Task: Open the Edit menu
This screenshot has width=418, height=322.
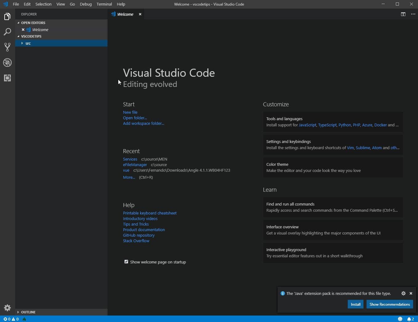Action: pyautogui.click(x=27, y=4)
